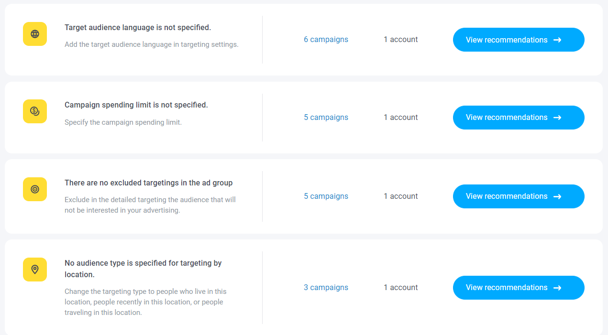This screenshot has height=335, width=608.
Task: Open 5 campaigns link for excluded targetings
Action: click(x=326, y=196)
